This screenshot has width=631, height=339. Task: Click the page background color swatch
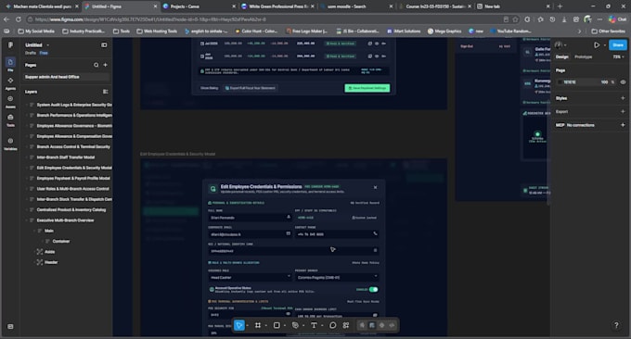click(560, 82)
